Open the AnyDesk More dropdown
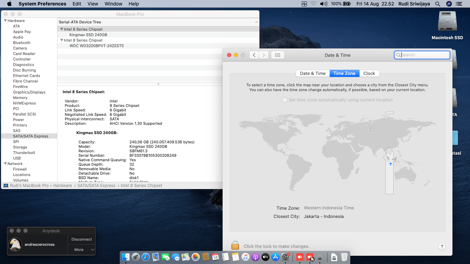The image size is (470, 264). pos(82,250)
